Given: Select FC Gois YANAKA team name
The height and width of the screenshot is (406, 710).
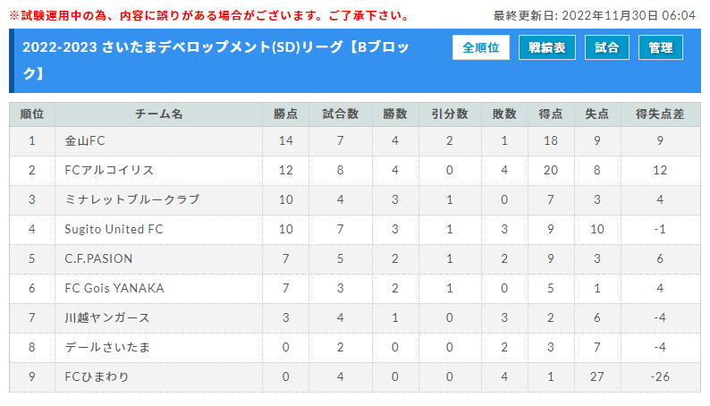Looking at the screenshot, I should 114,288.
